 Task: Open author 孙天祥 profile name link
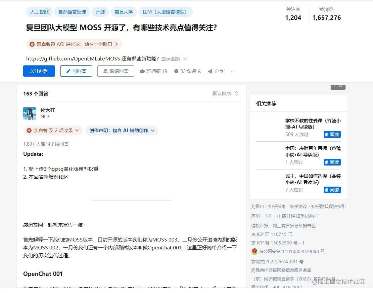pos(48,110)
